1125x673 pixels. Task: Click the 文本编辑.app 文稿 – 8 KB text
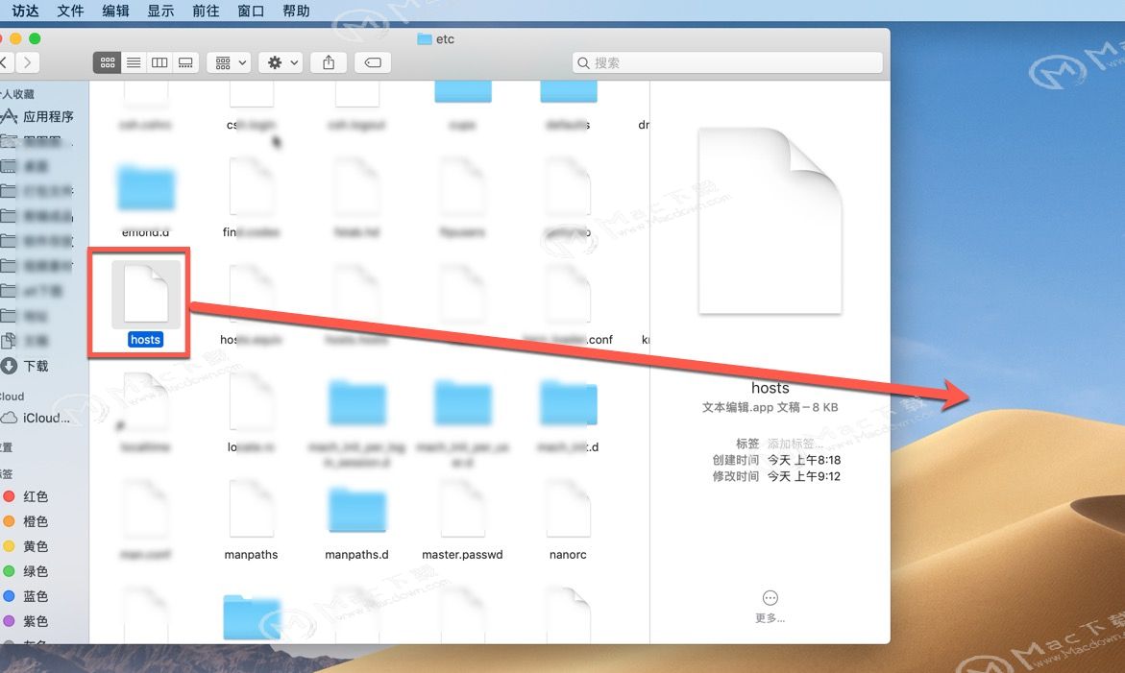[770, 407]
